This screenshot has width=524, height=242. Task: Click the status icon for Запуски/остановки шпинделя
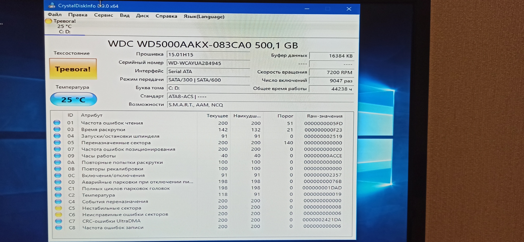57,136
